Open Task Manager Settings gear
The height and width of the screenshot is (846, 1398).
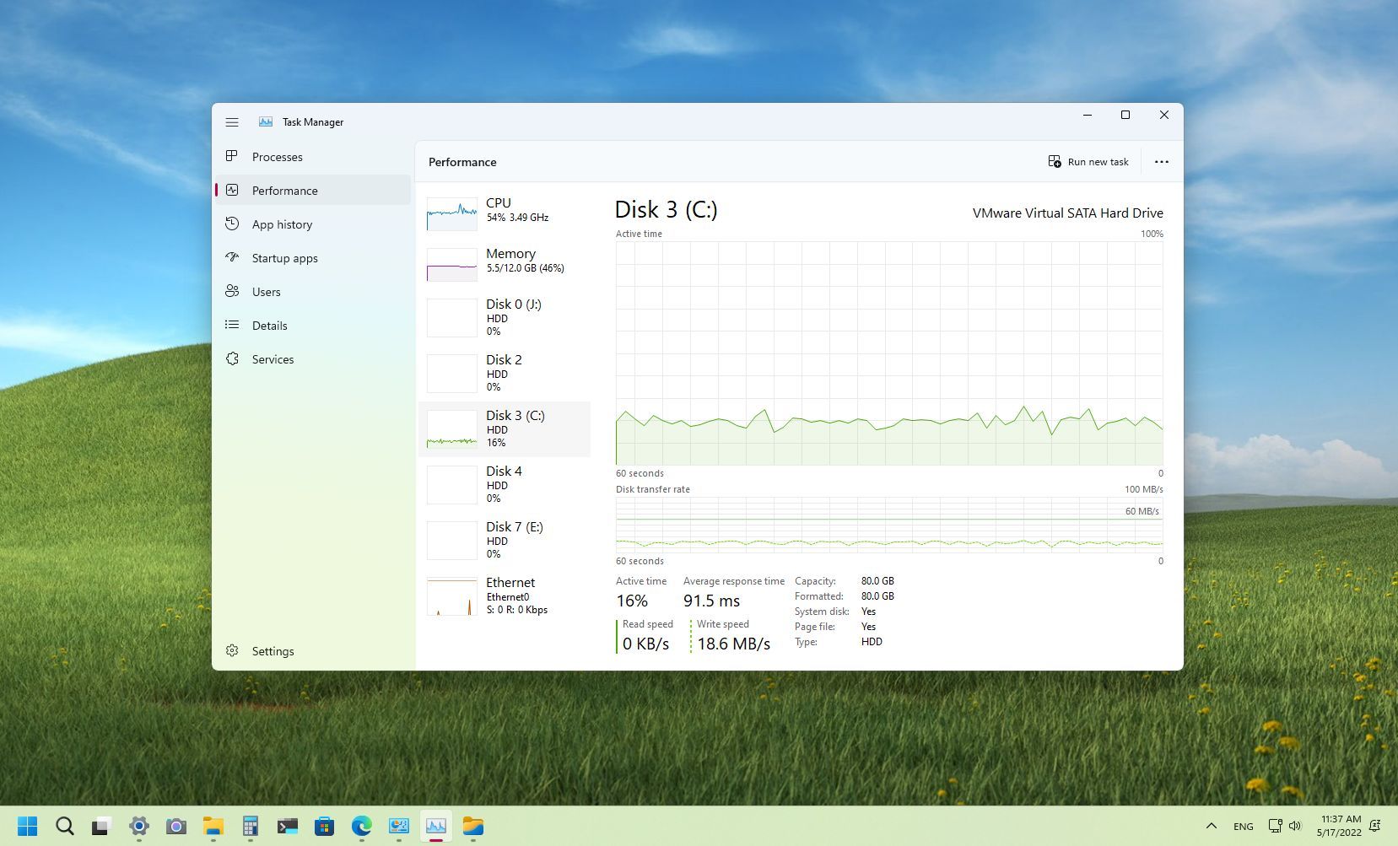pos(231,650)
